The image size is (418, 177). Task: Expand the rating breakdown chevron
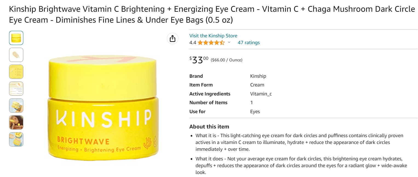[x=229, y=43]
